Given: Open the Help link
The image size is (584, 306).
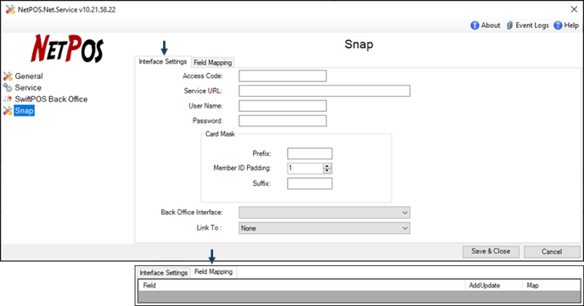Looking at the screenshot, I should 571,25.
